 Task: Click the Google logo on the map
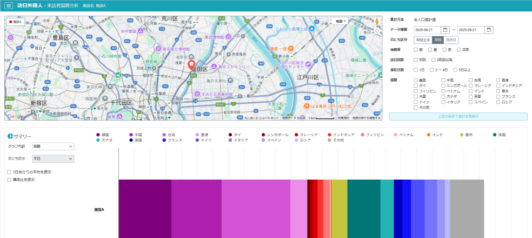click(x=15, y=116)
